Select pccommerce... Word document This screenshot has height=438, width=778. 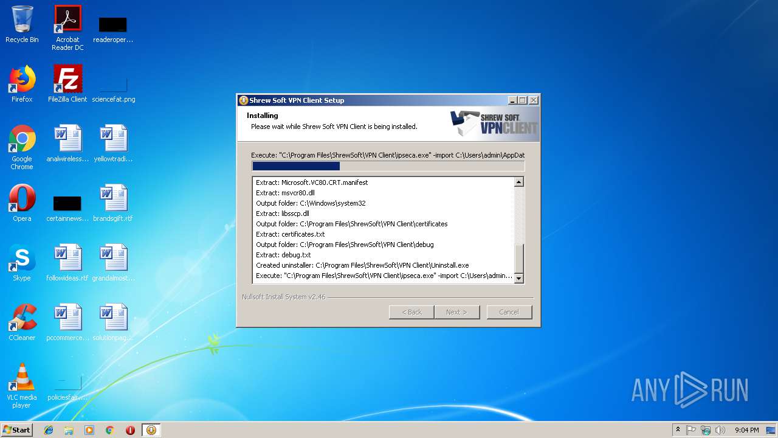pyautogui.click(x=67, y=322)
